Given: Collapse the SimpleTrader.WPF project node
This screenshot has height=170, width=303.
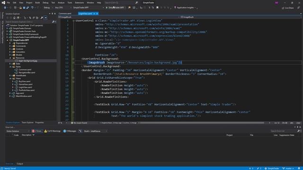Looking at the screenshot, I should (x=7, y=40).
